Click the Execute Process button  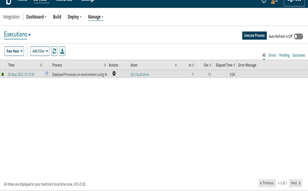click(254, 36)
